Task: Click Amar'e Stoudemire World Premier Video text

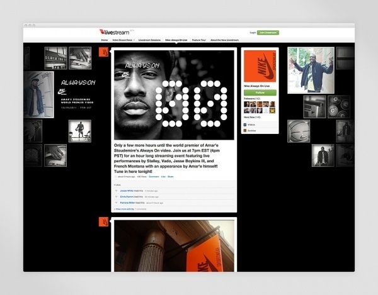Action: pos(77,101)
